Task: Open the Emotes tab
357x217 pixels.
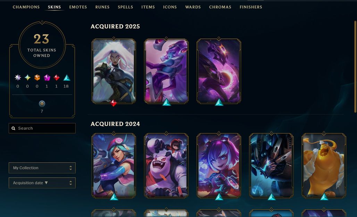Action: point(78,7)
